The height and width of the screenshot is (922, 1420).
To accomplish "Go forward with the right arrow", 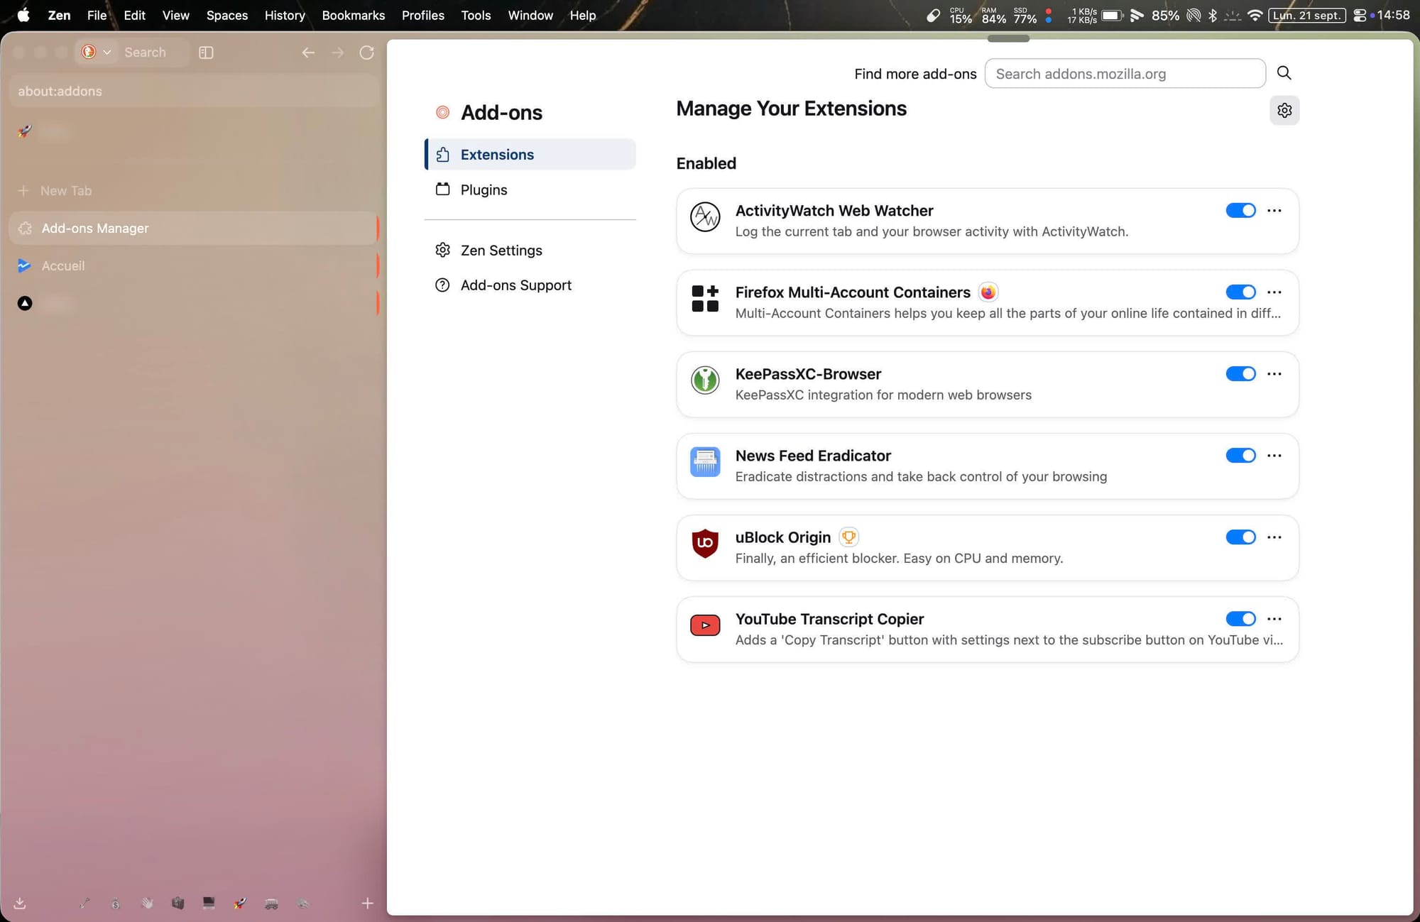I will (x=337, y=53).
